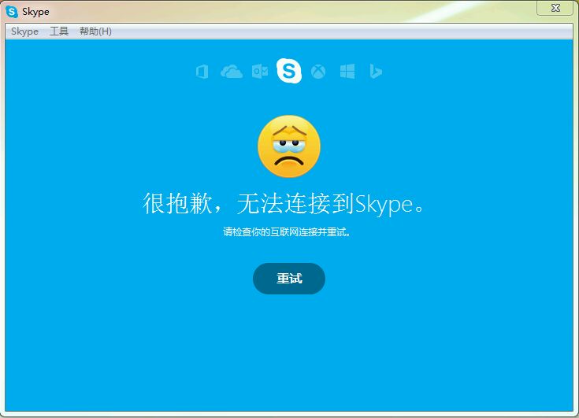This screenshot has width=579, height=418.
Task: Click the OneDrive cloud icon
Action: point(232,71)
